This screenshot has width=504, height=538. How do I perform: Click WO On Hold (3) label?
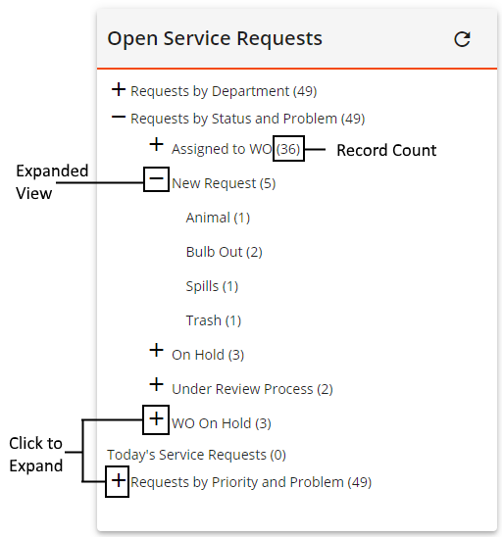(x=222, y=423)
